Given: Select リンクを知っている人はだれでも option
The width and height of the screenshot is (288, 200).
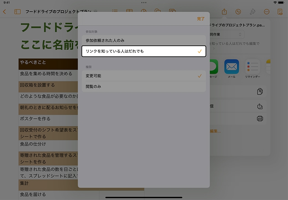Looking at the screenshot, I should point(143,51).
